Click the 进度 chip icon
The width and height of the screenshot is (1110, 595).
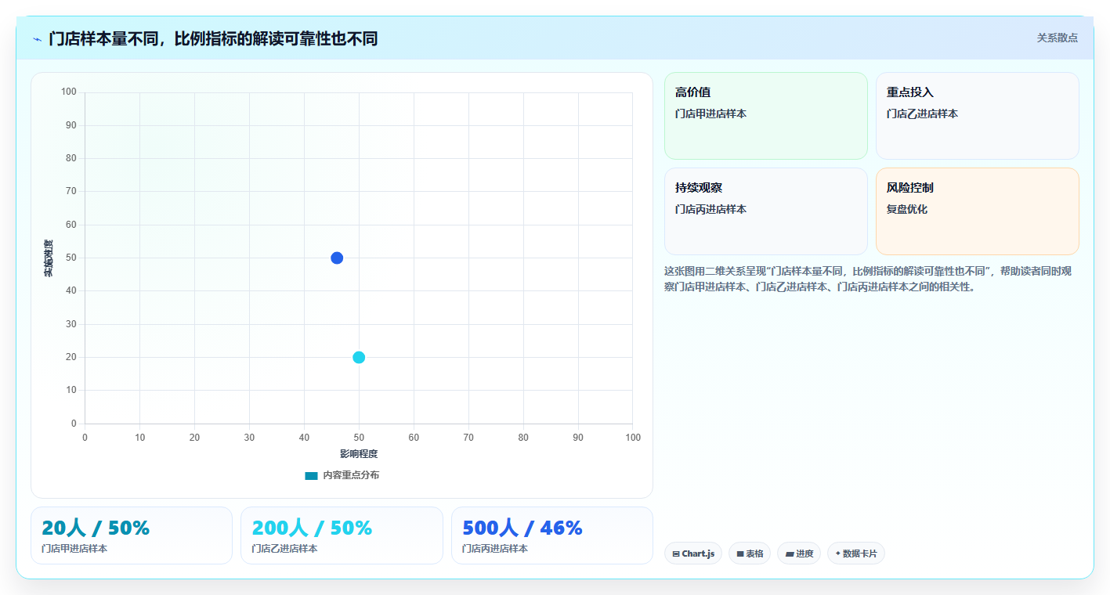tap(790, 554)
